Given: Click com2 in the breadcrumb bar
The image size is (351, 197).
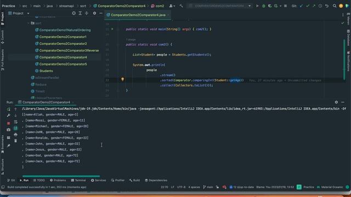Looking at the screenshot, I should pyautogui.click(x=157, y=6).
